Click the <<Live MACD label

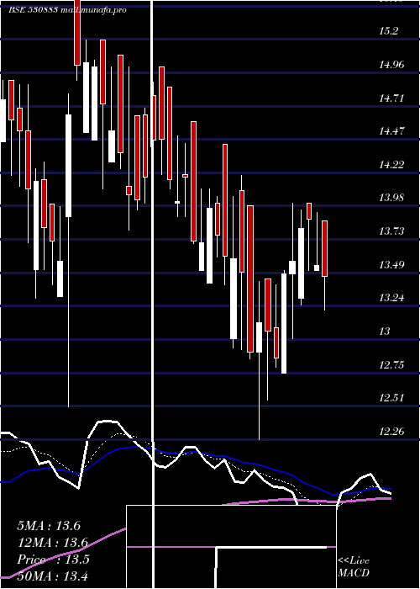tap(354, 566)
